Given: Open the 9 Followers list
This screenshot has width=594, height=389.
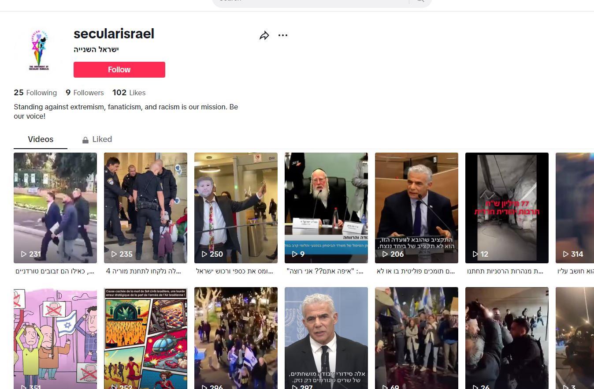Looking at the screenshot, I should click(85, 93).
